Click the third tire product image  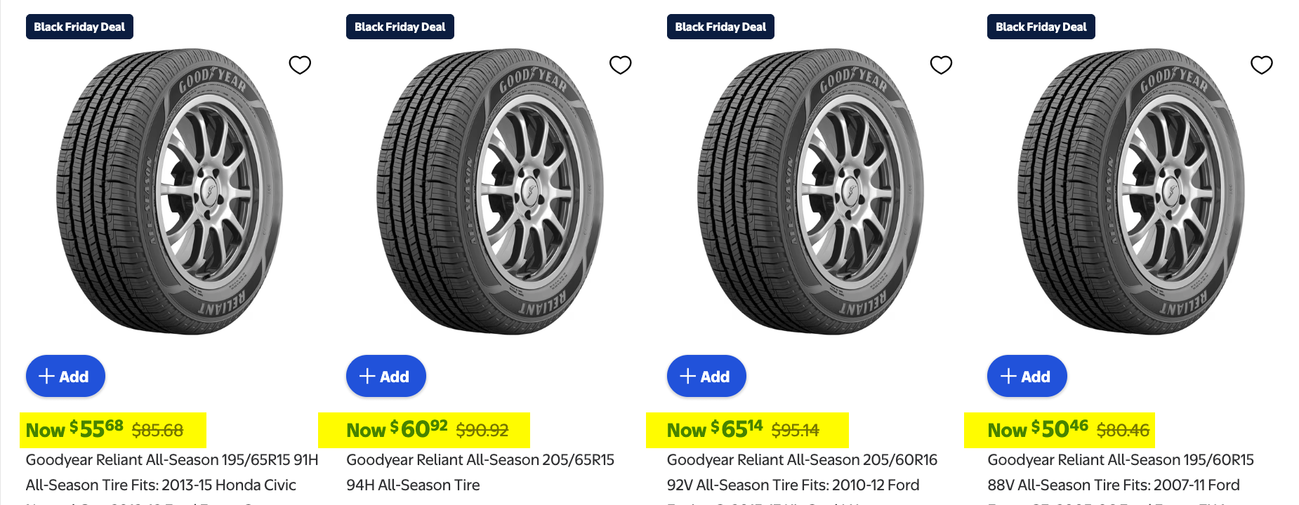tap(811, 191)
